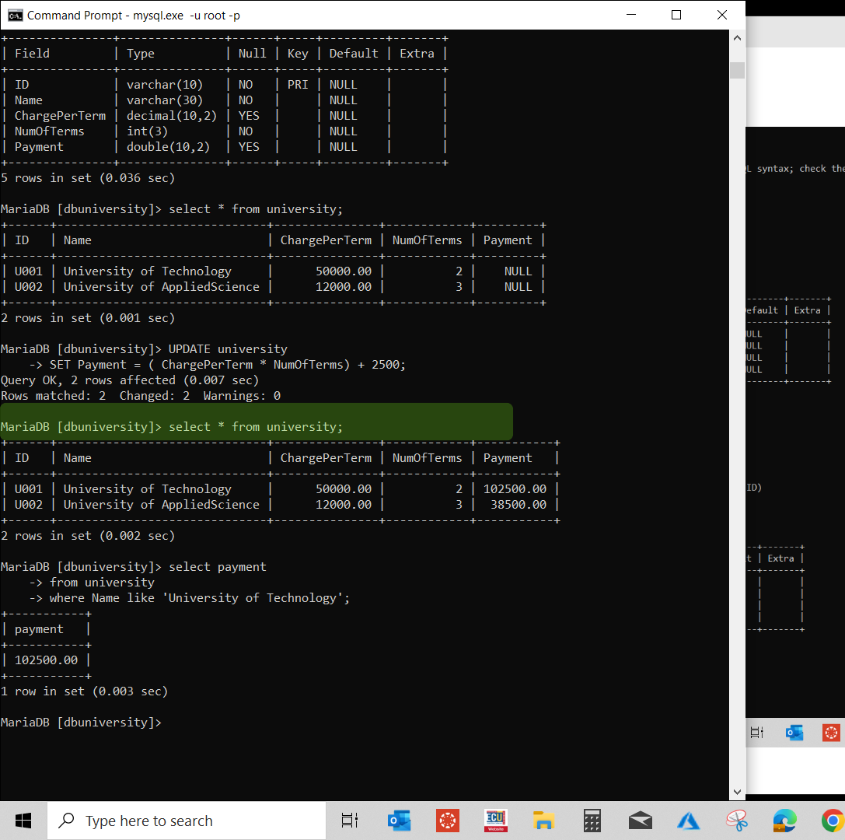Image resolution: width=845 pixels, height=840 pixels.
Task: Launch Microsoft Edge
Action: (x=784, y=820)
